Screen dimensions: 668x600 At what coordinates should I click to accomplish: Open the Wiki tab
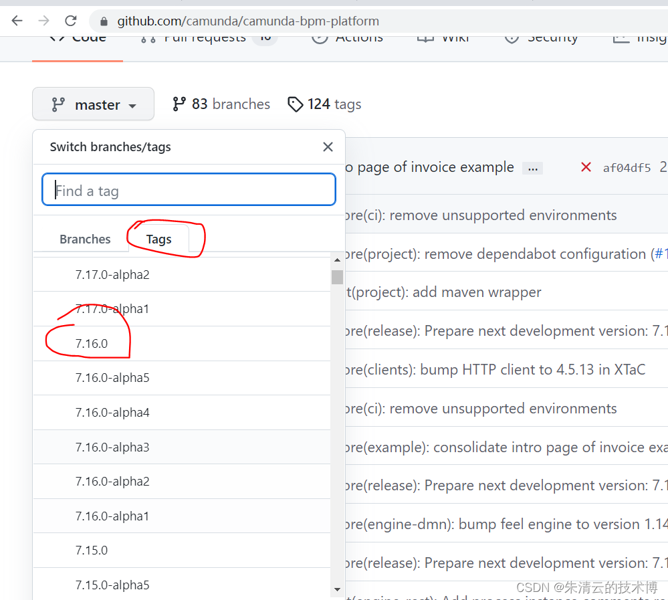[x=443, y=38]
